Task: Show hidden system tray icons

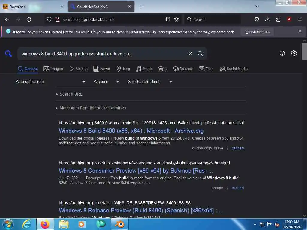Action: pyautogui.click(x=255, y=224)
